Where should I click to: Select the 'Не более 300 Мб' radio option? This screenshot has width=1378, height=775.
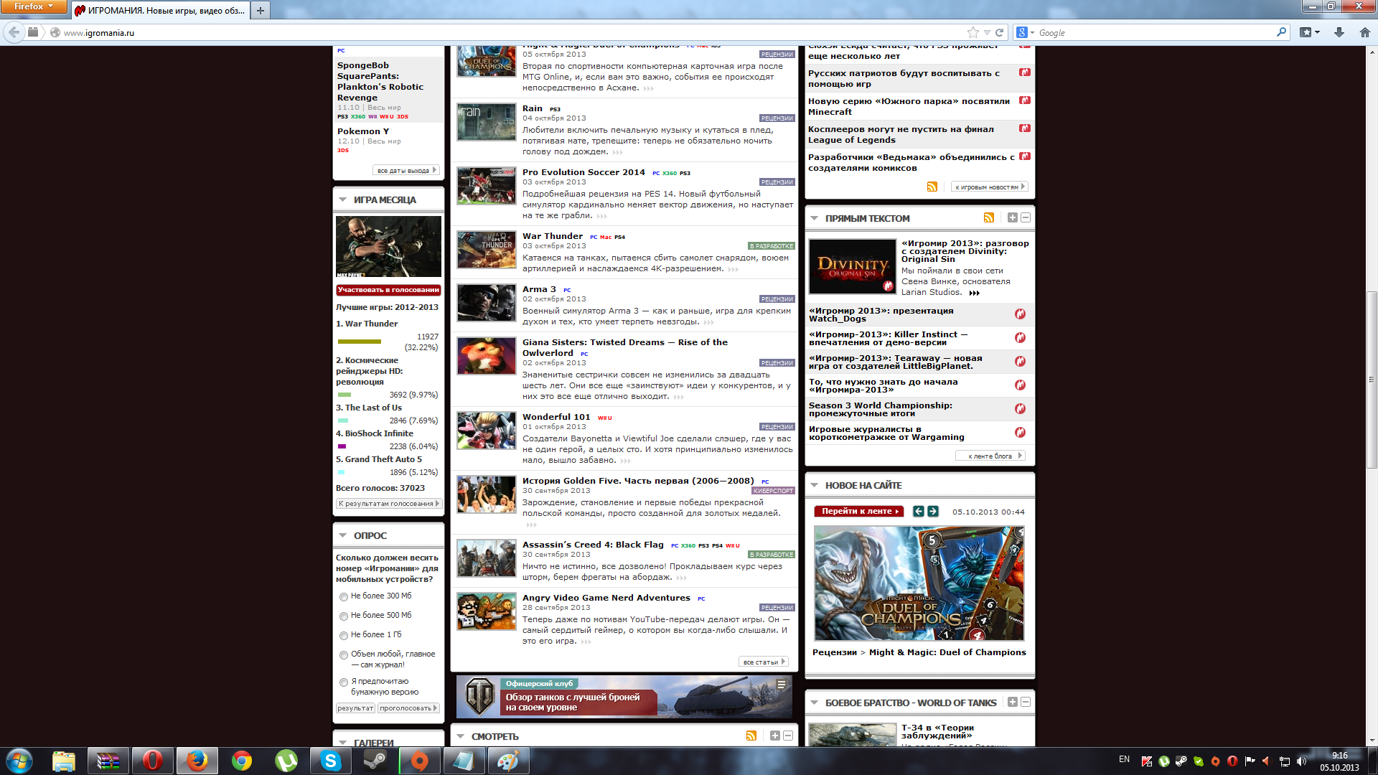[x=344, y=597]
